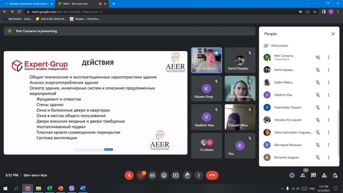Open host controls lock icon

pos(335,175)
